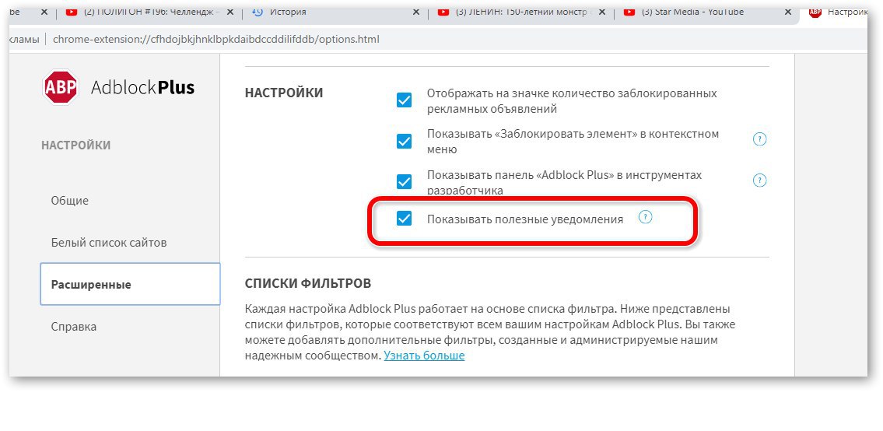Select the Расширенные sidebar item
883x431 pixels.
tap(130, 284)
